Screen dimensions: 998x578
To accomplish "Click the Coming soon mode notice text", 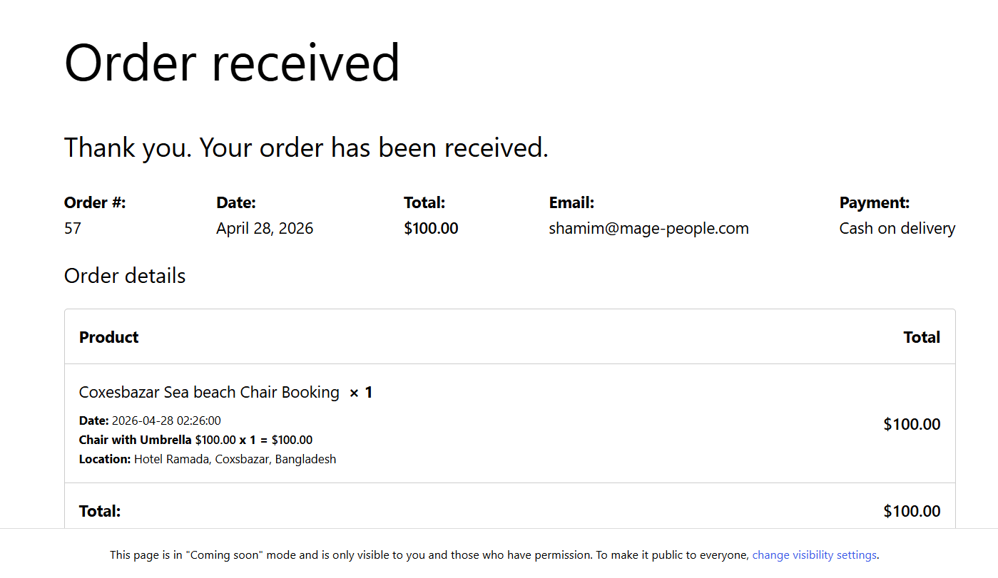I will (x=428, y=555).
